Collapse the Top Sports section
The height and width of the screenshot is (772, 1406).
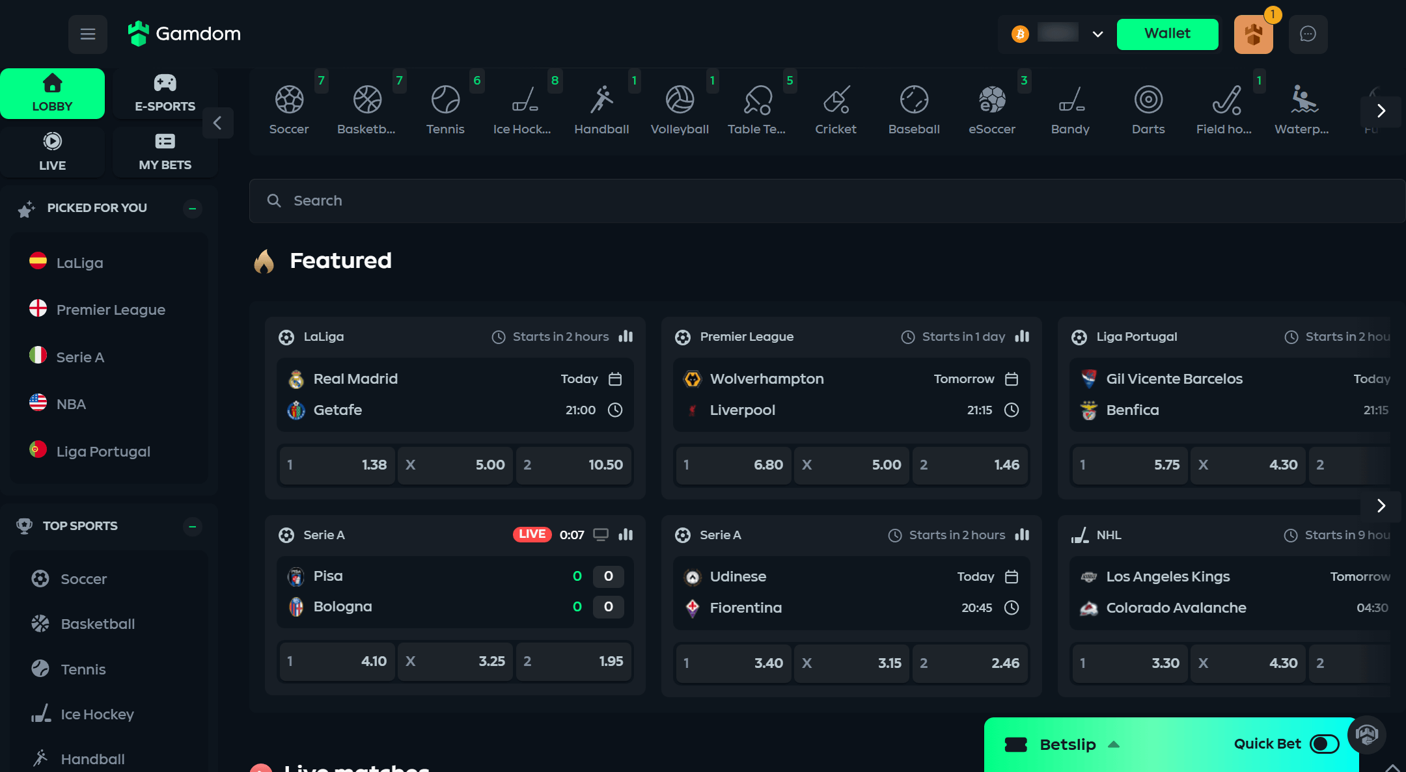coord(192,526)
